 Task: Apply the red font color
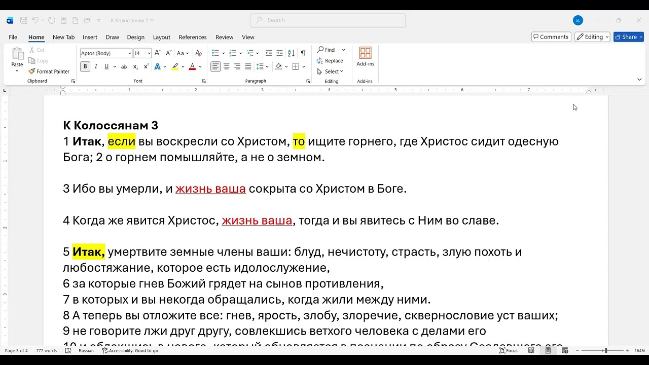(x=192, y=66)
